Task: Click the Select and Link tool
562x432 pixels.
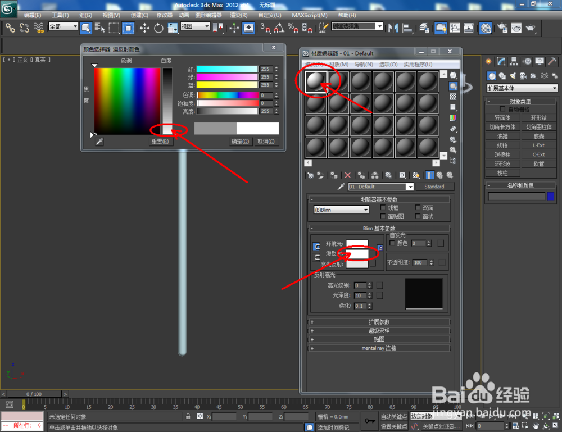Action: (x=10, y=28)
